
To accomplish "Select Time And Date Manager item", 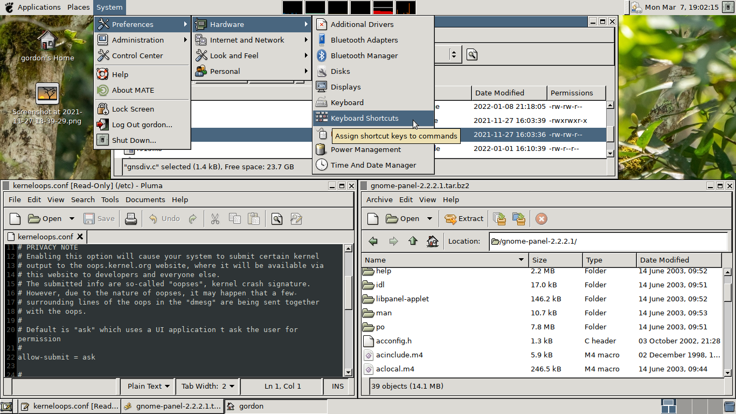I will 373,165.
